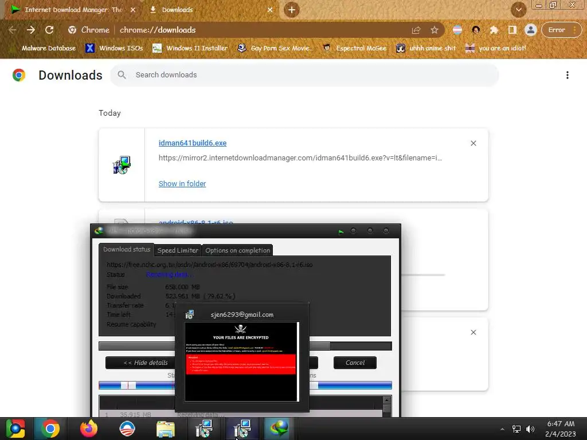Click the Chrome logo beside Downloads heading
This screenshot has height=440, width=587.
click(19, 75)
